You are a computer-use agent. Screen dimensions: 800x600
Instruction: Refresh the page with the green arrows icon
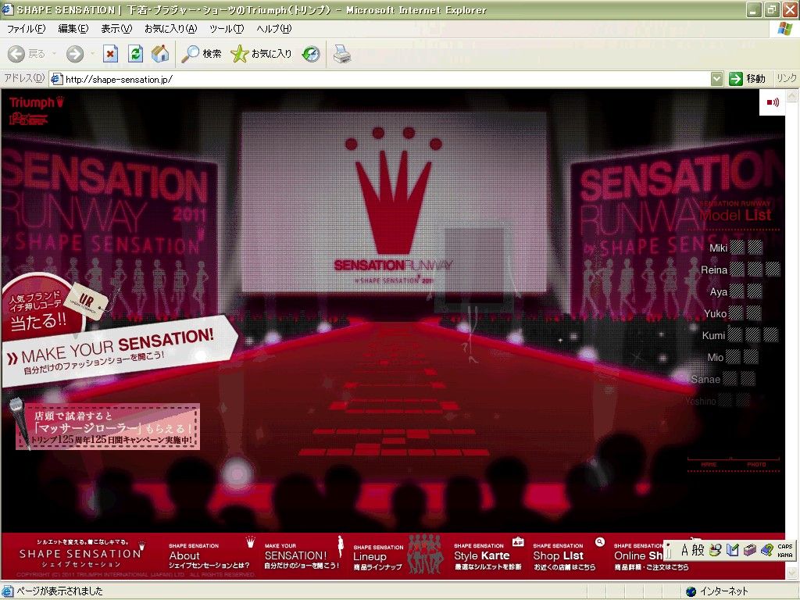click(x=135, y=54)
